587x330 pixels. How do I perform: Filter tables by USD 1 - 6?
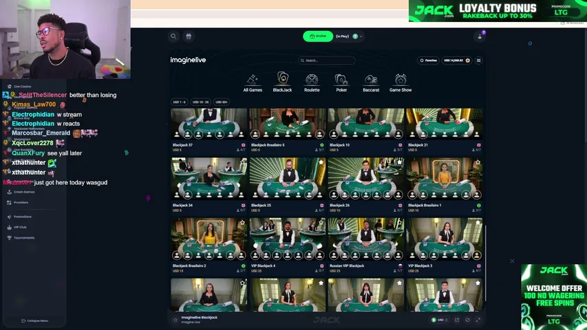click(180, 102)
